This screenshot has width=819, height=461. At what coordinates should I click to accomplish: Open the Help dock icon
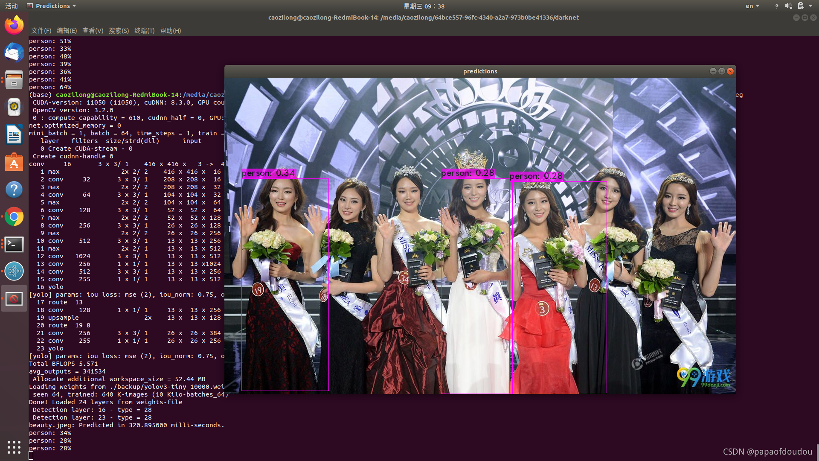coord(14,190)
